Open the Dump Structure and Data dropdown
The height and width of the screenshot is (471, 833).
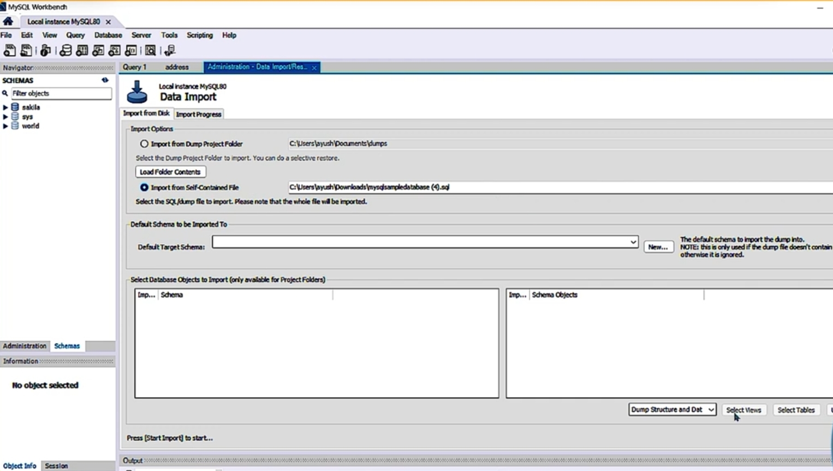(x=672, y=410)
